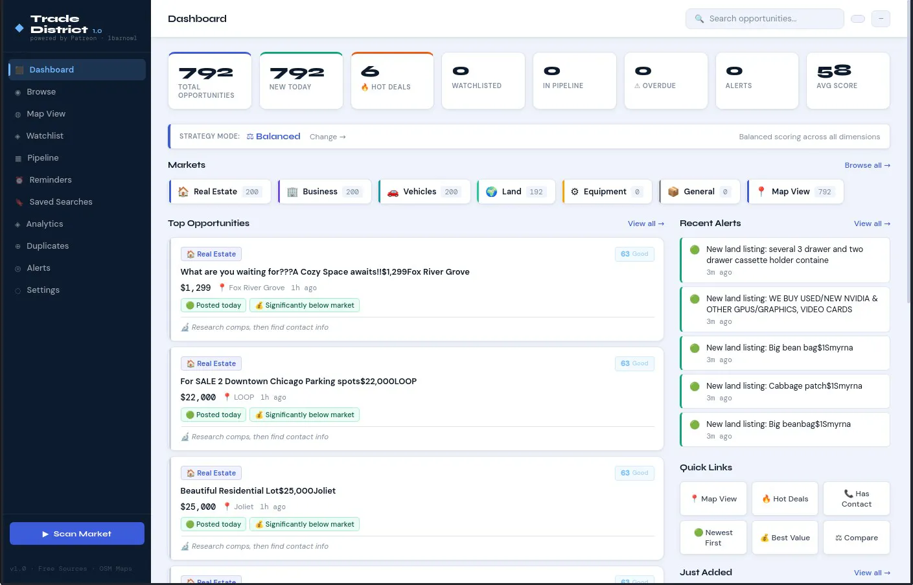Image resolution: width=913 pixels, height=585 pixels.
Task: Open the Avg Score stat card
Action: click(x=848, y=81)
